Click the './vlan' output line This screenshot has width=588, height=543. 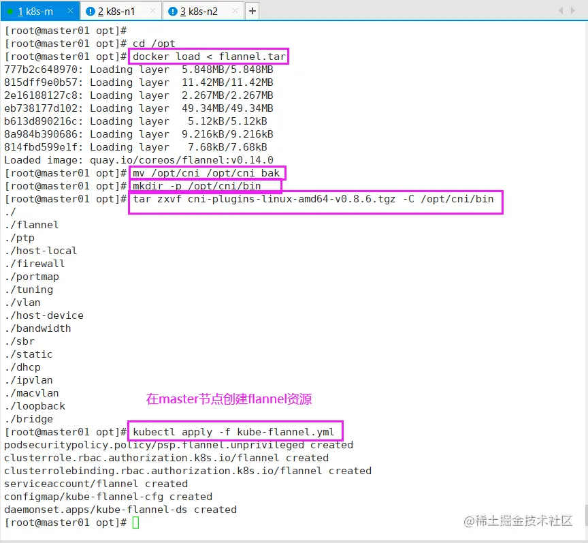coord(22,302)
